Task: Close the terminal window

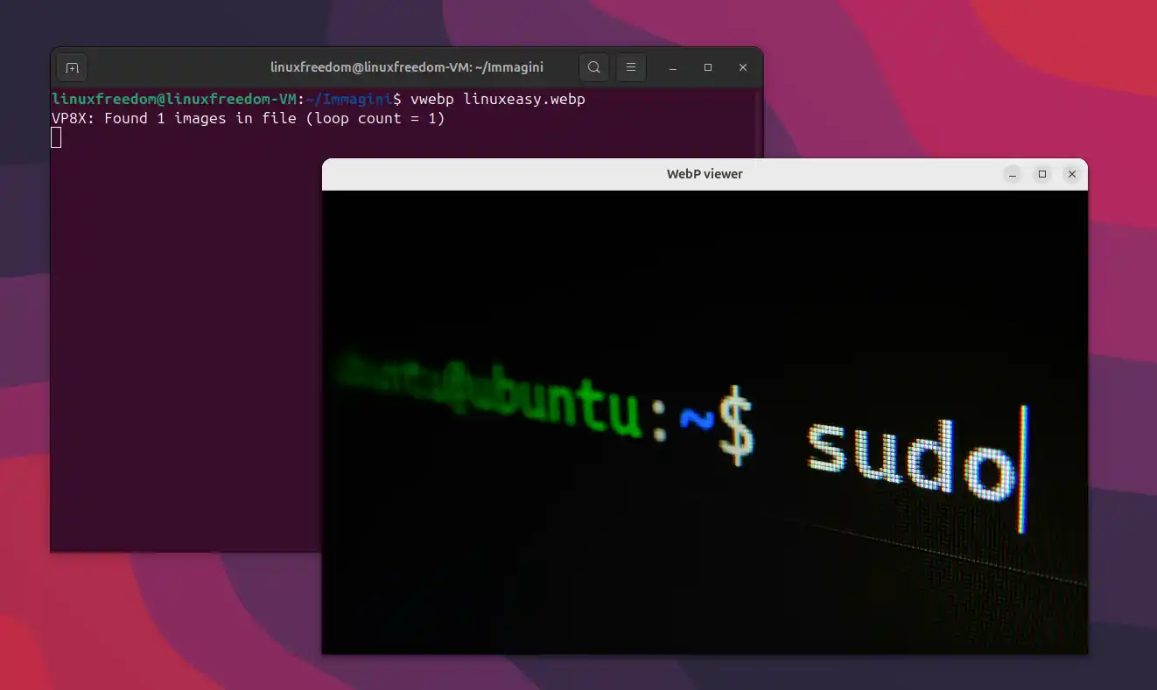Action: click(x=743, y=67)
